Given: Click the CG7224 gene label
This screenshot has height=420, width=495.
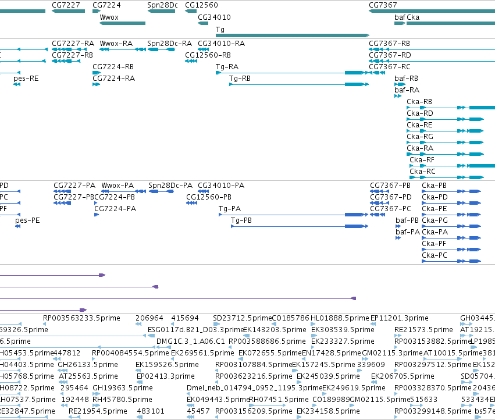Looking at the screenshot, I should click(106, 5).
